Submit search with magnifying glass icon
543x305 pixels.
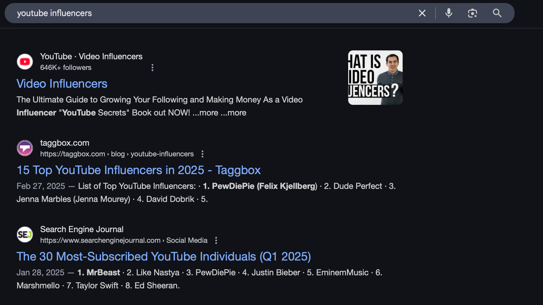point(497,13)
